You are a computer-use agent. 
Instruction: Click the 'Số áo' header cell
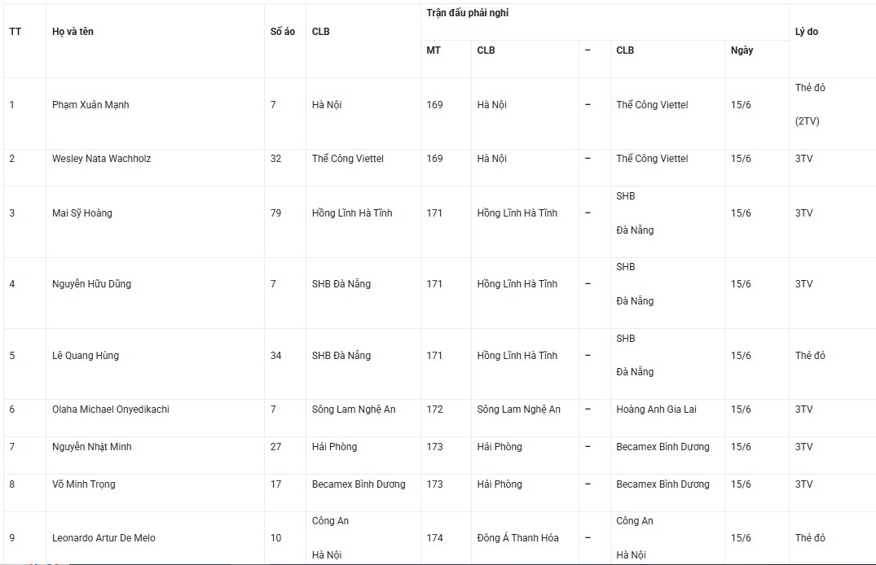pyautogui.click(x=283, y=32)
